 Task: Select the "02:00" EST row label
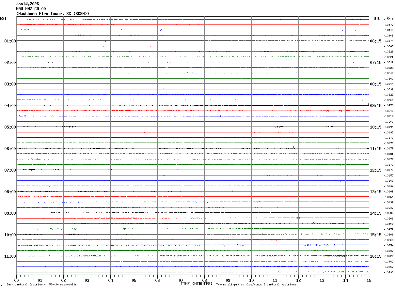(x=10, y=63)
